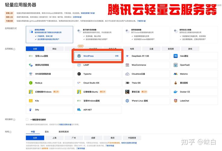
Task: Select the 上海 region button
Action: click(x=54, y=138)
